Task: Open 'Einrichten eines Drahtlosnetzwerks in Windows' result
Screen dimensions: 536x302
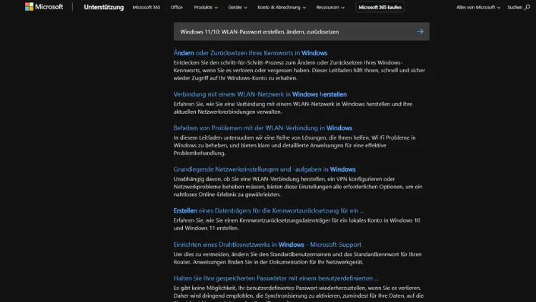Action: [267, 245]
